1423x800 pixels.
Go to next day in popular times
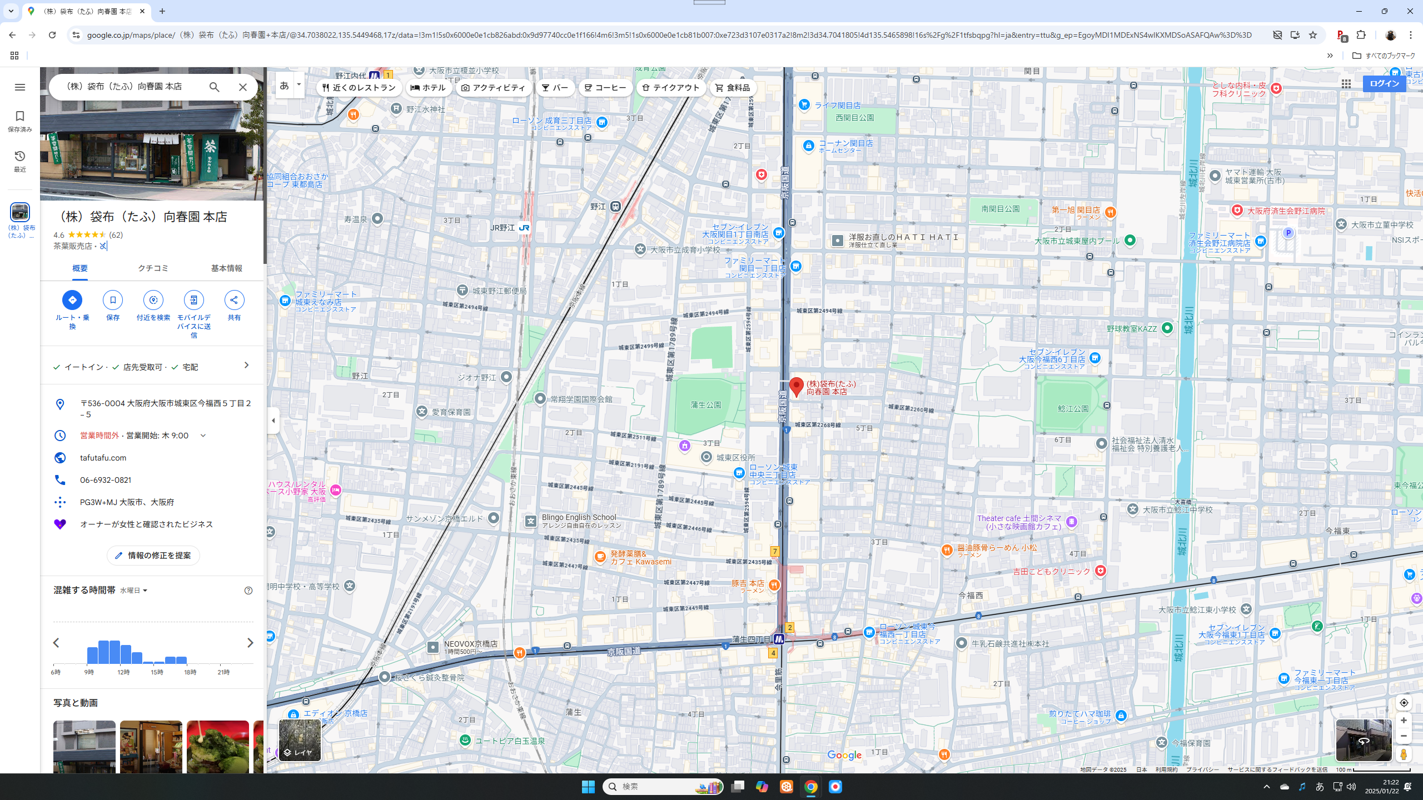tap(250, 643)
